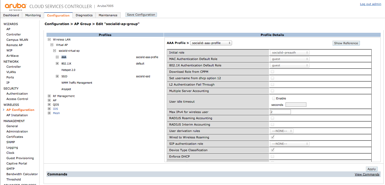This screenshot has height=185, width=385.
Task: Expand the SSID profile node
Action: [x=57, y=76]
